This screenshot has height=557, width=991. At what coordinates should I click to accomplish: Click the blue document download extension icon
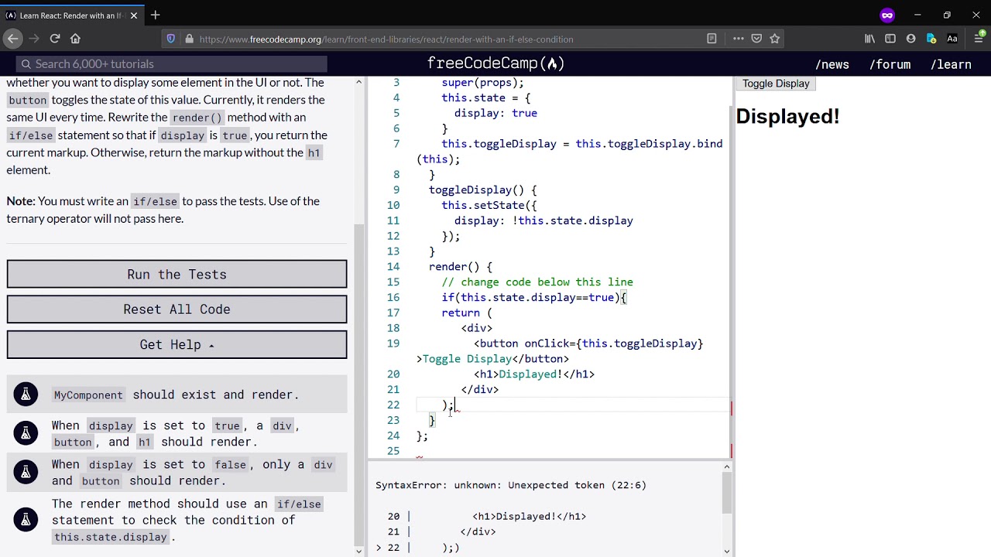point(931,39)
